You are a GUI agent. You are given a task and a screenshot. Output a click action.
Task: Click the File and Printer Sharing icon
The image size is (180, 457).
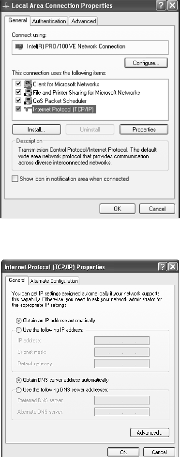pos(28,93)
